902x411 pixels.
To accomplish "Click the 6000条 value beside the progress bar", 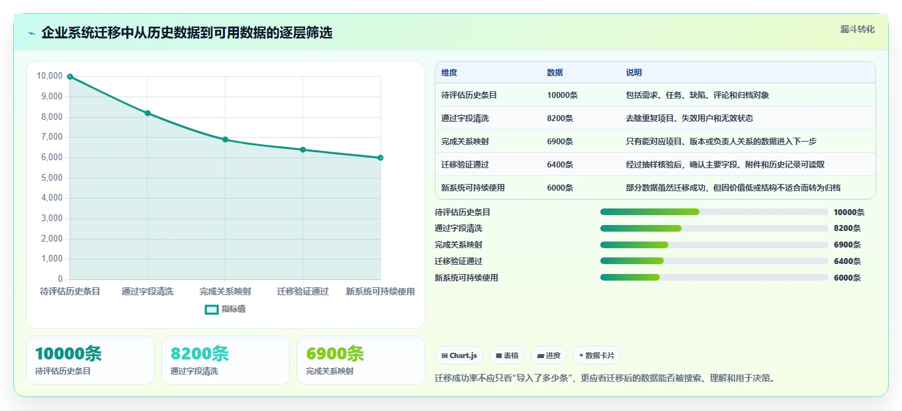I will point(847,278).
